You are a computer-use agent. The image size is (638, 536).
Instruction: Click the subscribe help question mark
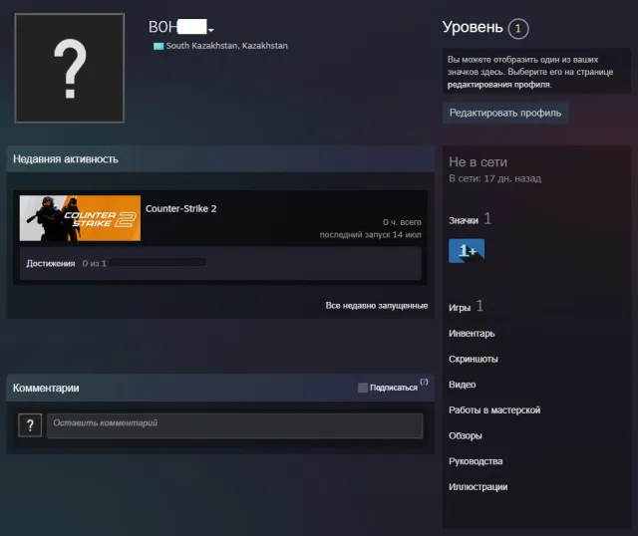(424, 382)
